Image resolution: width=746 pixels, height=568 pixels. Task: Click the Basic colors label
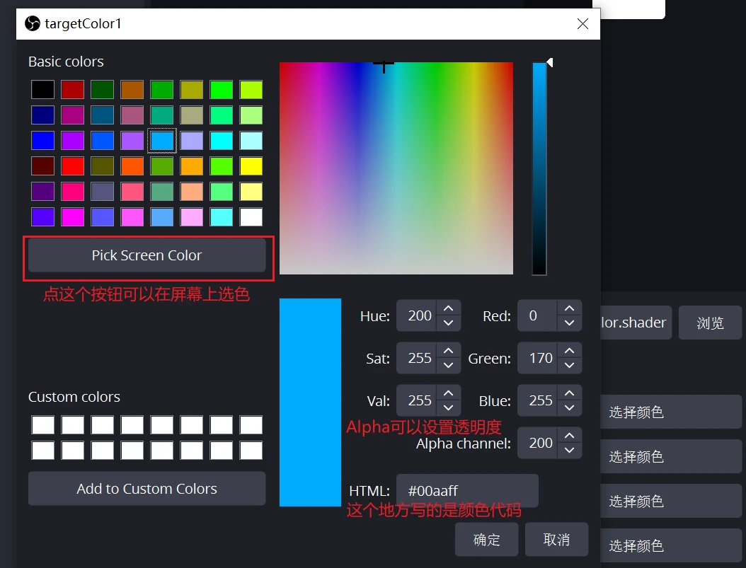[x=66, y=62]
